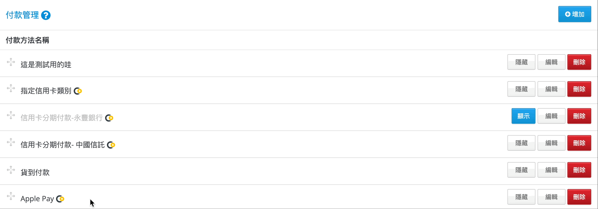The image size is (598, 209).
Task: Edit the 指定信用卡類別 payment method
Action: 551,89
